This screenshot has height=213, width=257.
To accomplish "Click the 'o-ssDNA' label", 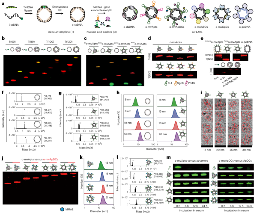I will pos(77,25).
